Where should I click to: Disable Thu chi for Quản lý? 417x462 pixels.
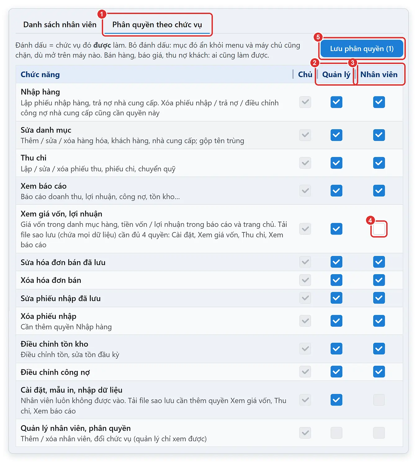click(336, 163)
